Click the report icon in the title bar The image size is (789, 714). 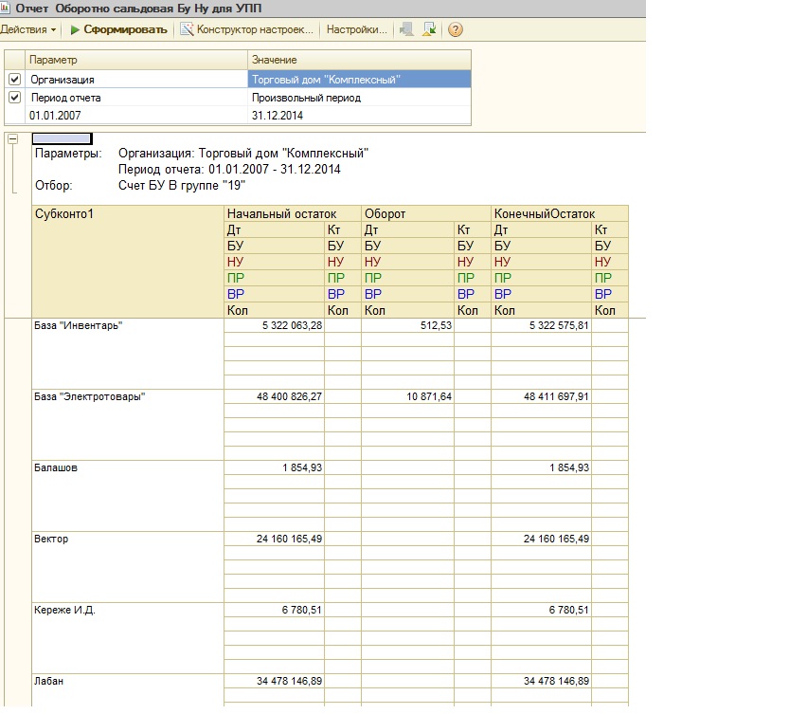(8, 8)
